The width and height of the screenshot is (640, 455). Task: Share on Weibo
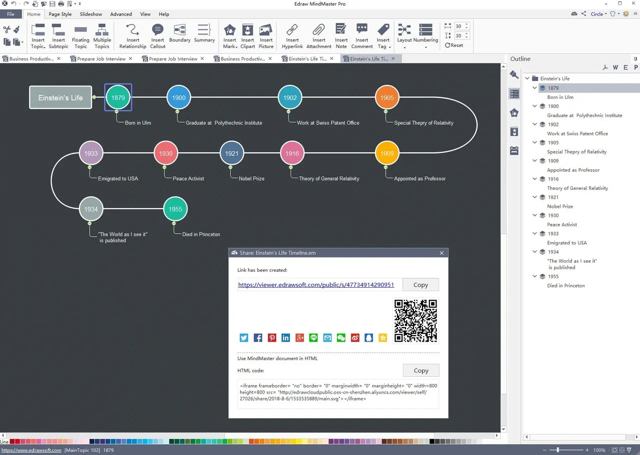[x=355, y=338]
